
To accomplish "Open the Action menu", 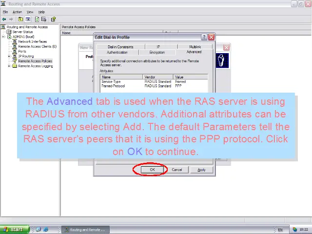I will point(18,12).
